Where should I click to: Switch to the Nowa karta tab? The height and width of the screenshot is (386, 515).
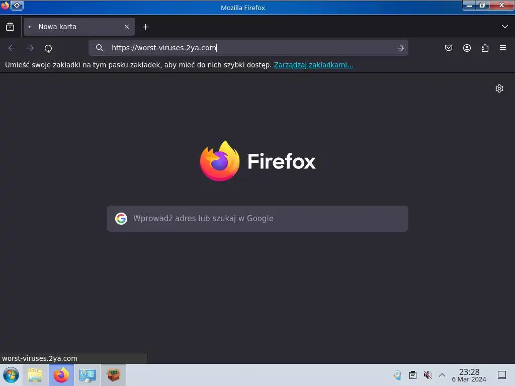(79, 27)
